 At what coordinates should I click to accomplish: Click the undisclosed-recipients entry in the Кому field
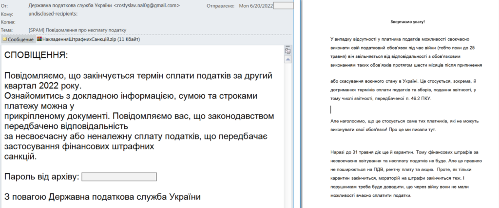53,14
